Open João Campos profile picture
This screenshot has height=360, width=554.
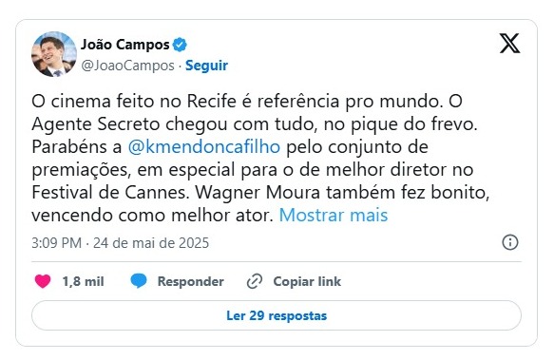54,54
